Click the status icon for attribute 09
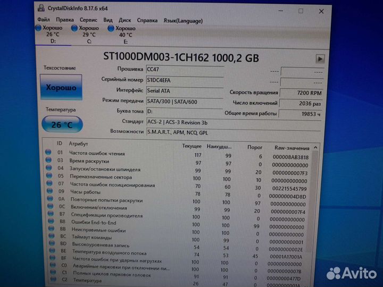Image resolution: width=383 pixels, height=287 pixels. tap(49, 191)
